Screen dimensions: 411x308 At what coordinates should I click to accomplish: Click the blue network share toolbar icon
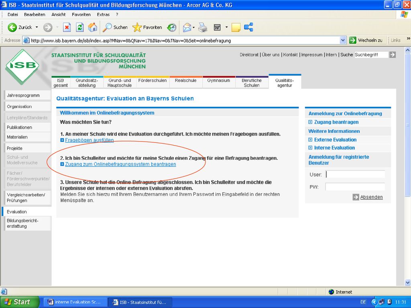(248, 27)
